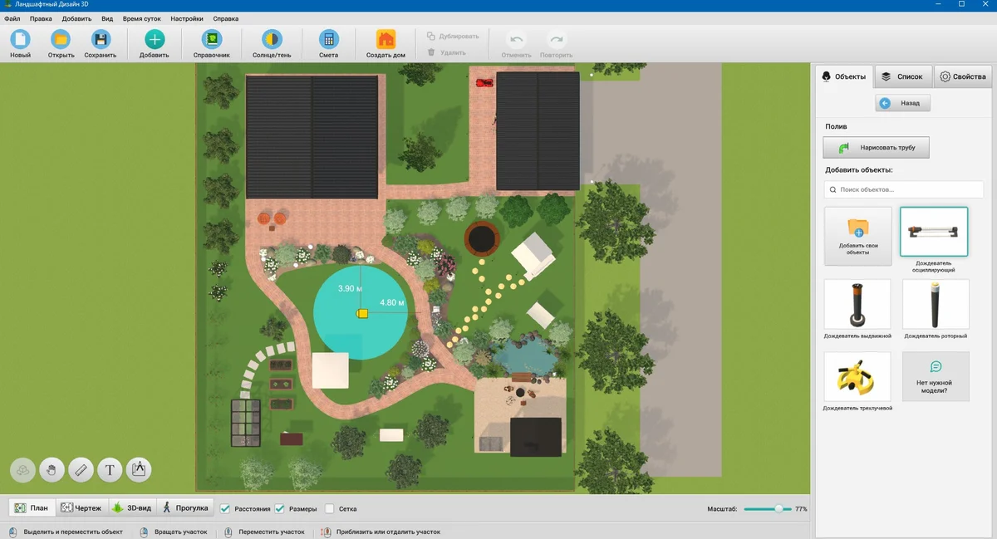
Task: Click the Удалить delete toolbar item
Action: [x=446, y=52]
